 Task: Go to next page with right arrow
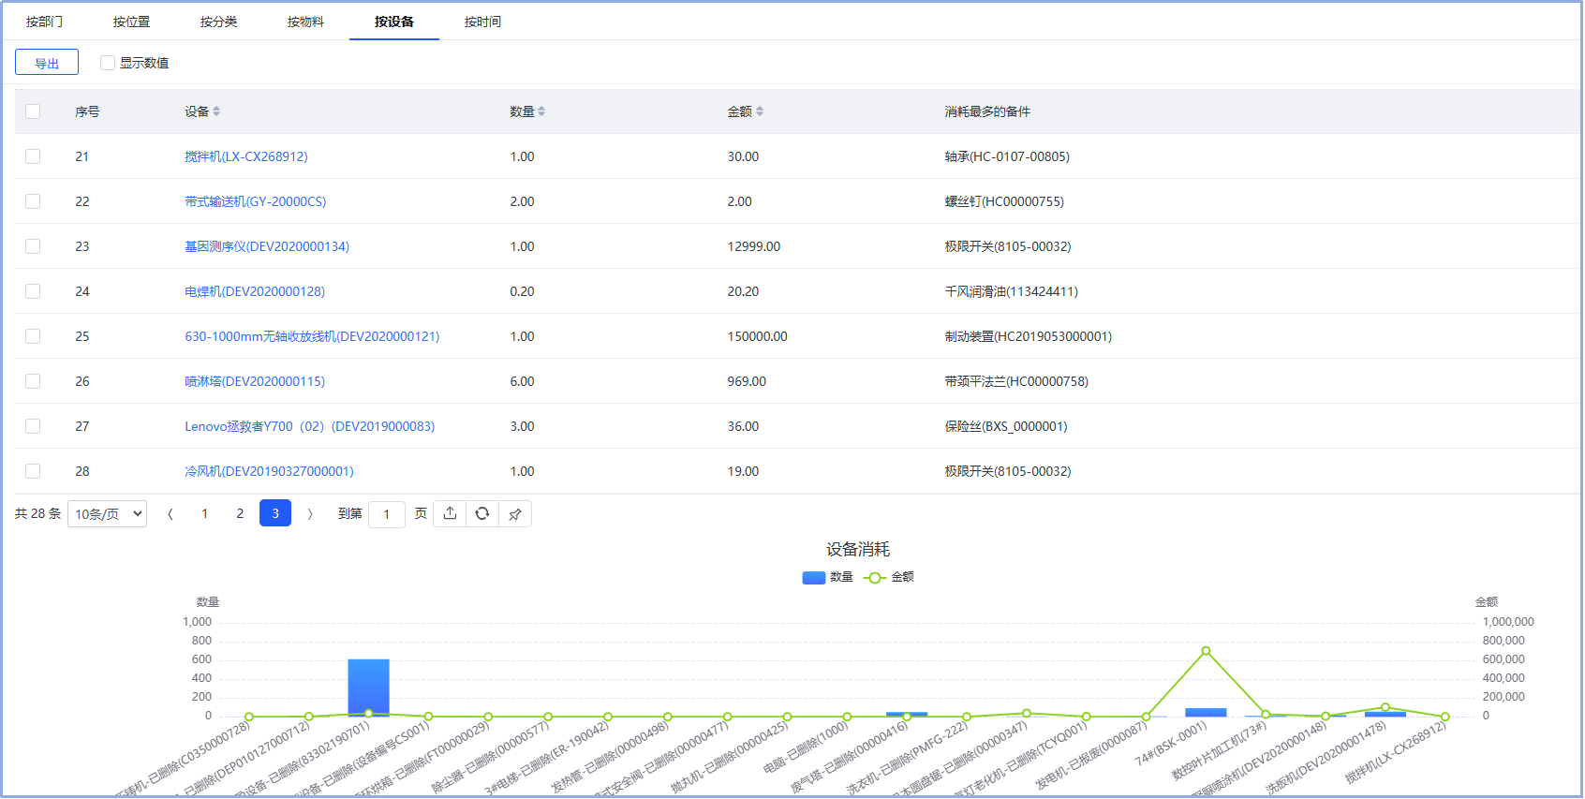[x=310, y=513]
